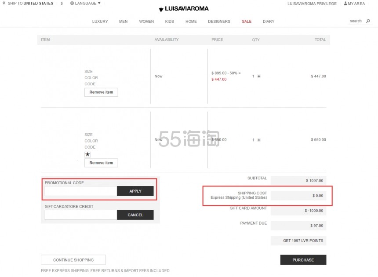This screenshot has height=277, width=378.
Task: Click the LUISAVIAROMA logo
Action: coord(184,9)
